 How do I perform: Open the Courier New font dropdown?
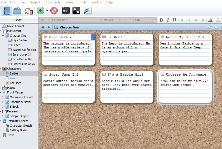coord(77,20)
